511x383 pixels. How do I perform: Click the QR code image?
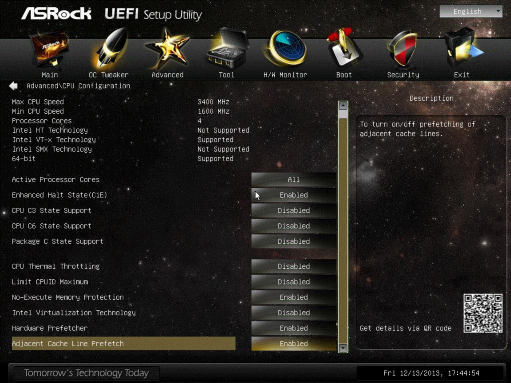point(483,313)
